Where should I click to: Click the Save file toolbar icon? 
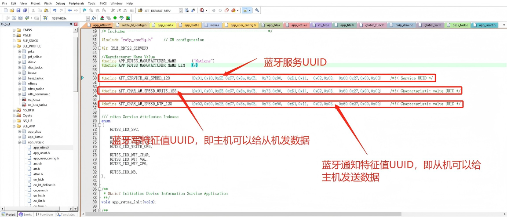[x=19, y=10]
